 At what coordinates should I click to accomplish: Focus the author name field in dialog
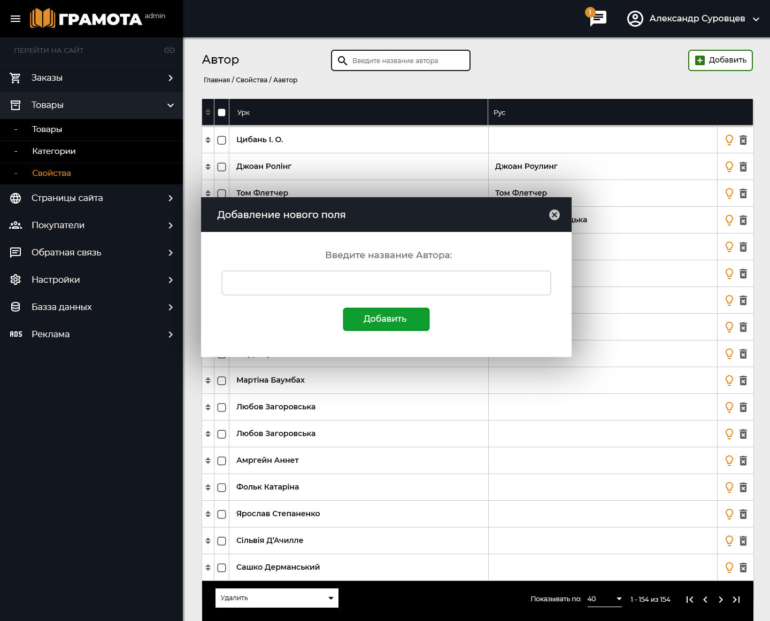[x=386, y=283]
